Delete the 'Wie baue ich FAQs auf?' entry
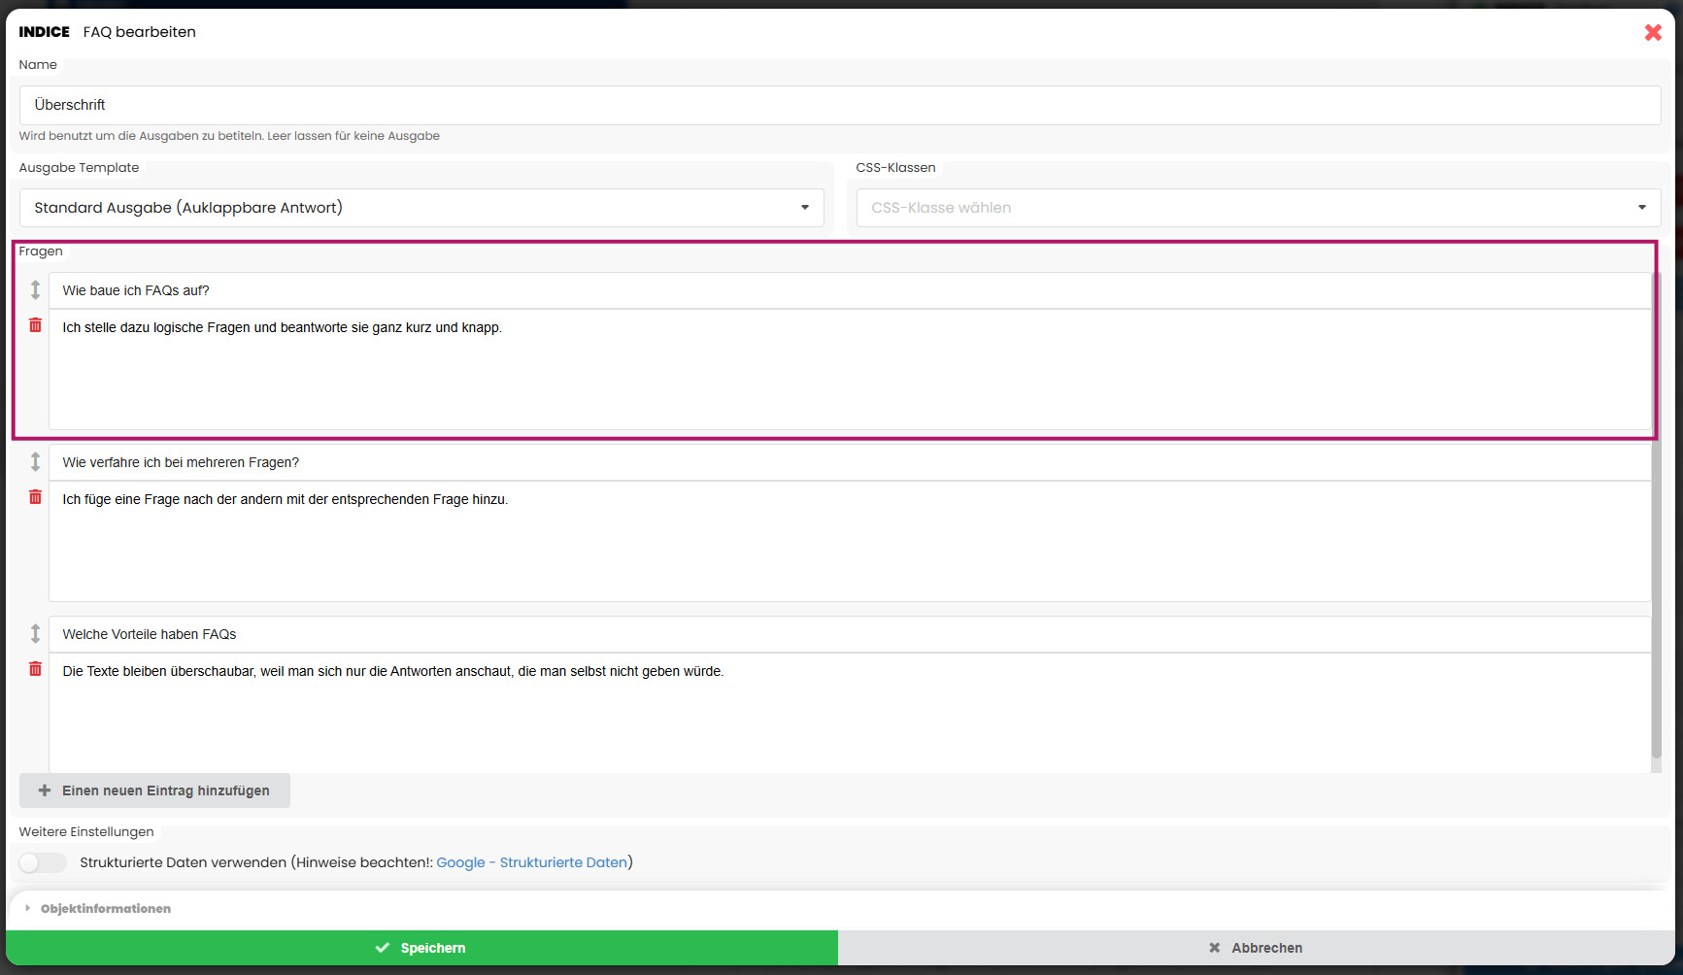This screenshot has width=1683, height=975. click(35, 325)
